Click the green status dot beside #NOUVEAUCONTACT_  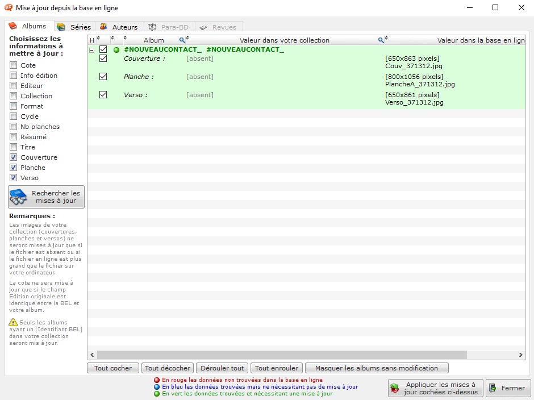click(x=116, y=50)
